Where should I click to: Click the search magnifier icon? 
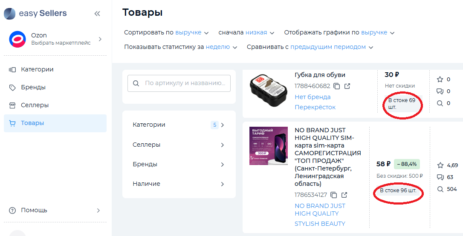[x=136, y=83]
